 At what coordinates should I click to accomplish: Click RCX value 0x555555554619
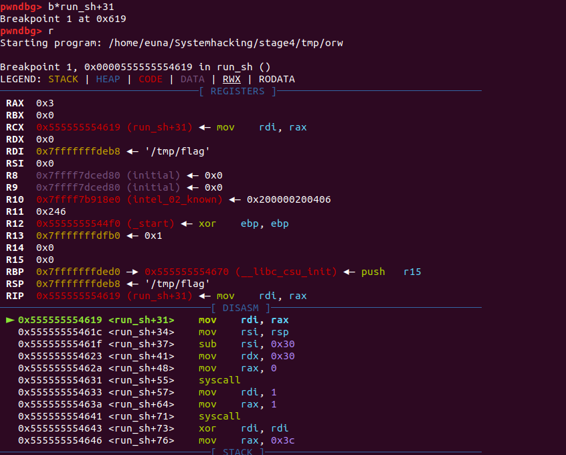78,127
